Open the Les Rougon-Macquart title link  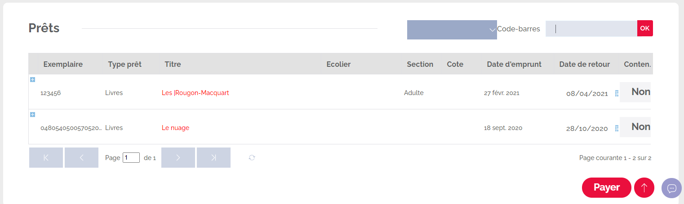(x=195, y=93)
